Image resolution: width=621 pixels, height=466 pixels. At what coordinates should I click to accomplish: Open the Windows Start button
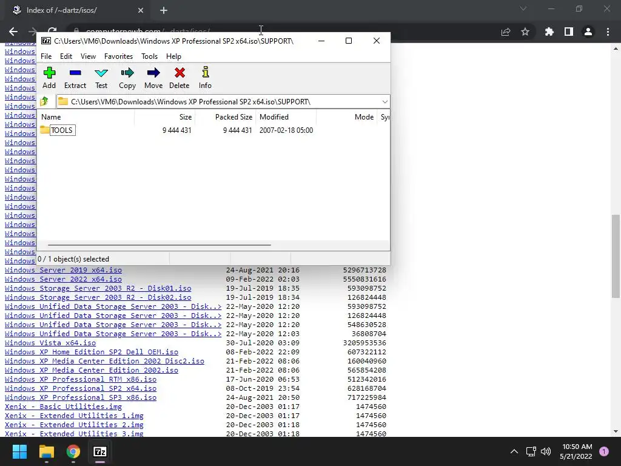coord(19,451)
